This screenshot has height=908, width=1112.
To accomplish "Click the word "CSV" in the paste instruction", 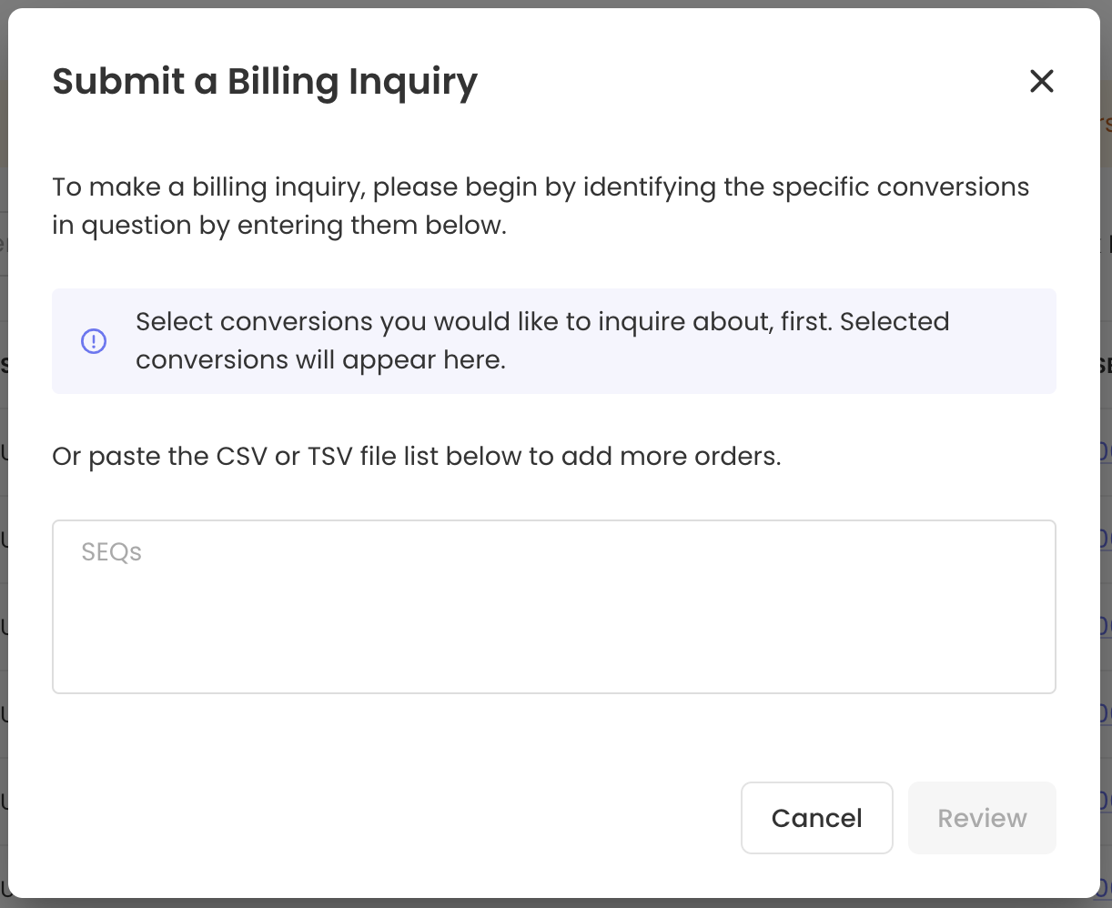I will click(x=241, y=456).
